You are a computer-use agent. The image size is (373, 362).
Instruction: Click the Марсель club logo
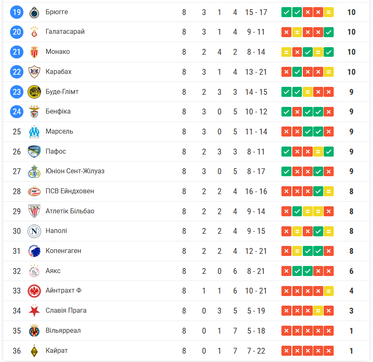pos(34,132)
